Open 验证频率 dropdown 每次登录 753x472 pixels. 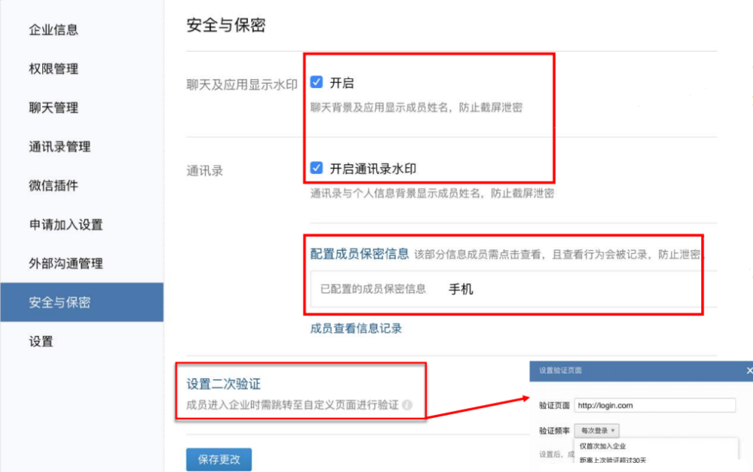tap(597, 431)
